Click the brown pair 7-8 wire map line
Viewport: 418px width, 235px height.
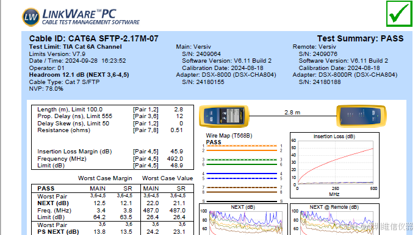(242, 189)
